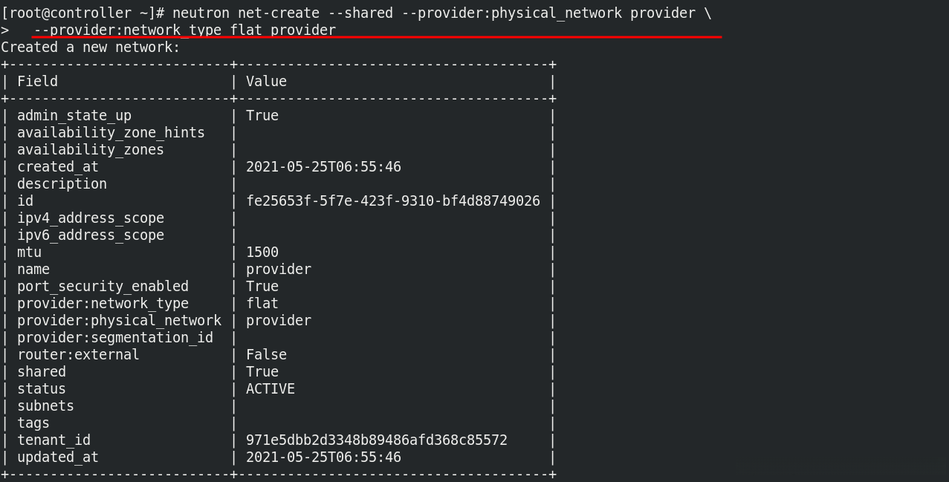Click the "Created a new network:" message
949x482 pixels.
[x=91, y=48]
